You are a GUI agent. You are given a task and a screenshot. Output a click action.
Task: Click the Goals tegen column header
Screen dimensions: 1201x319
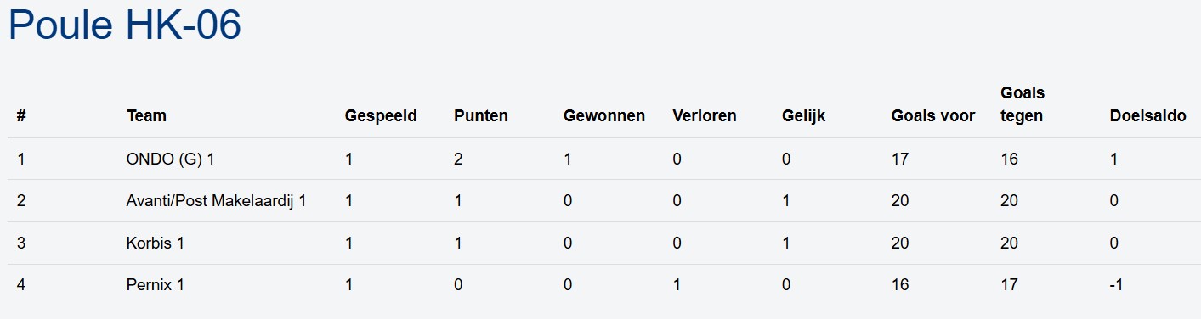tap(1023, 104)
